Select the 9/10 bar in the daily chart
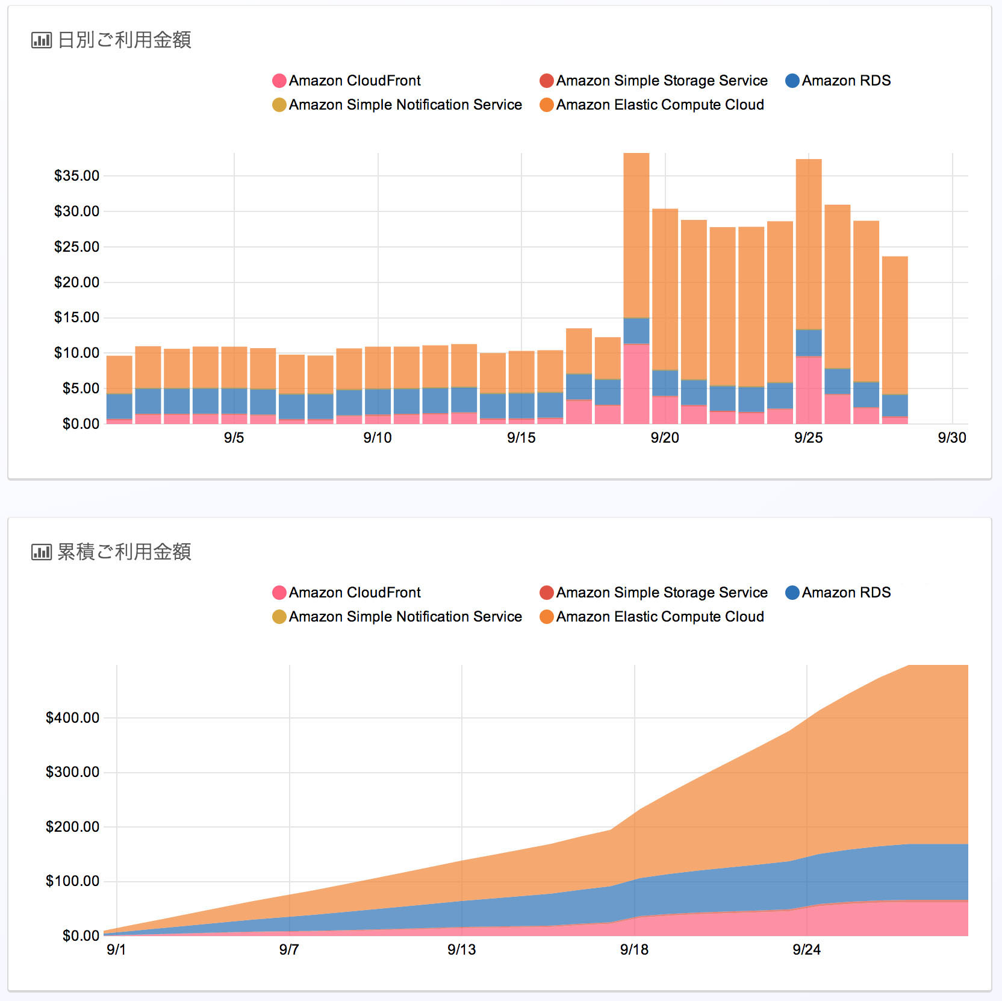This screenshot has width=1002, height=1001. coord(378,385)
